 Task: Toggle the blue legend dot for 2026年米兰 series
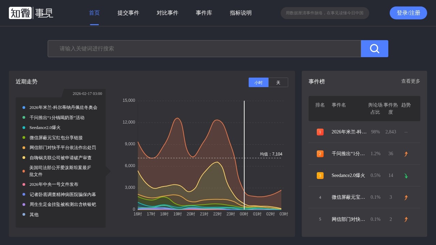[x=23, y=107]
